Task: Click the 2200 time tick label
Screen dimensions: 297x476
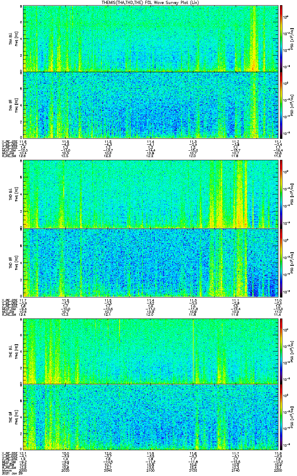Action: coord(278,470)
